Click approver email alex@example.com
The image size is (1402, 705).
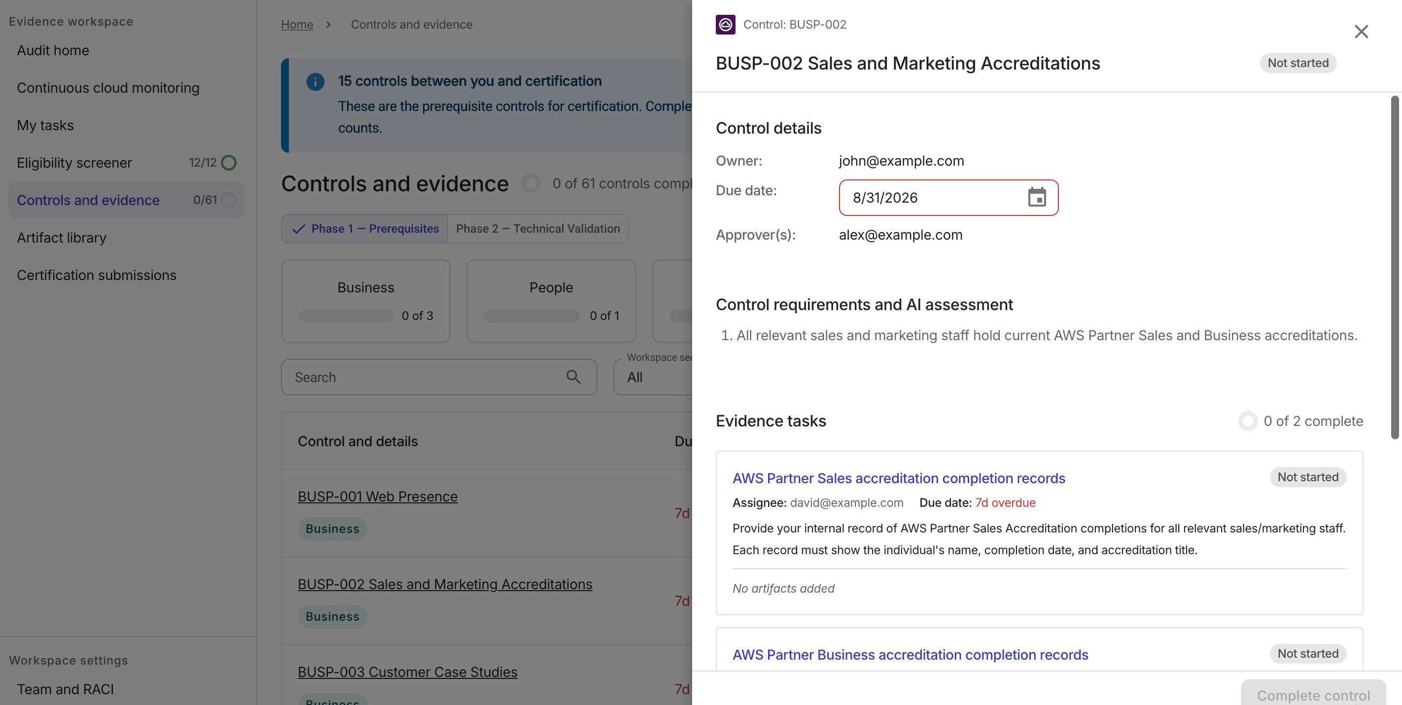(901, 235)
